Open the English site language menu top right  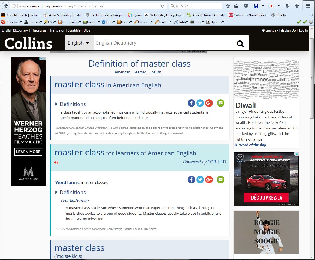[x=270, y=30]
